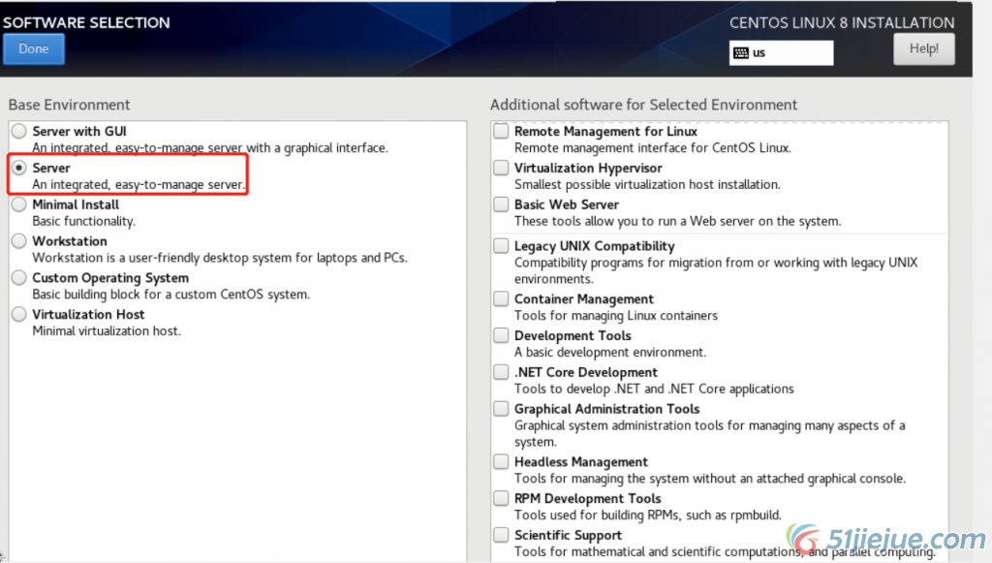Check Container Management option
Screen dimensions: 992x563
pyautogui.click(x=501, y=299)
